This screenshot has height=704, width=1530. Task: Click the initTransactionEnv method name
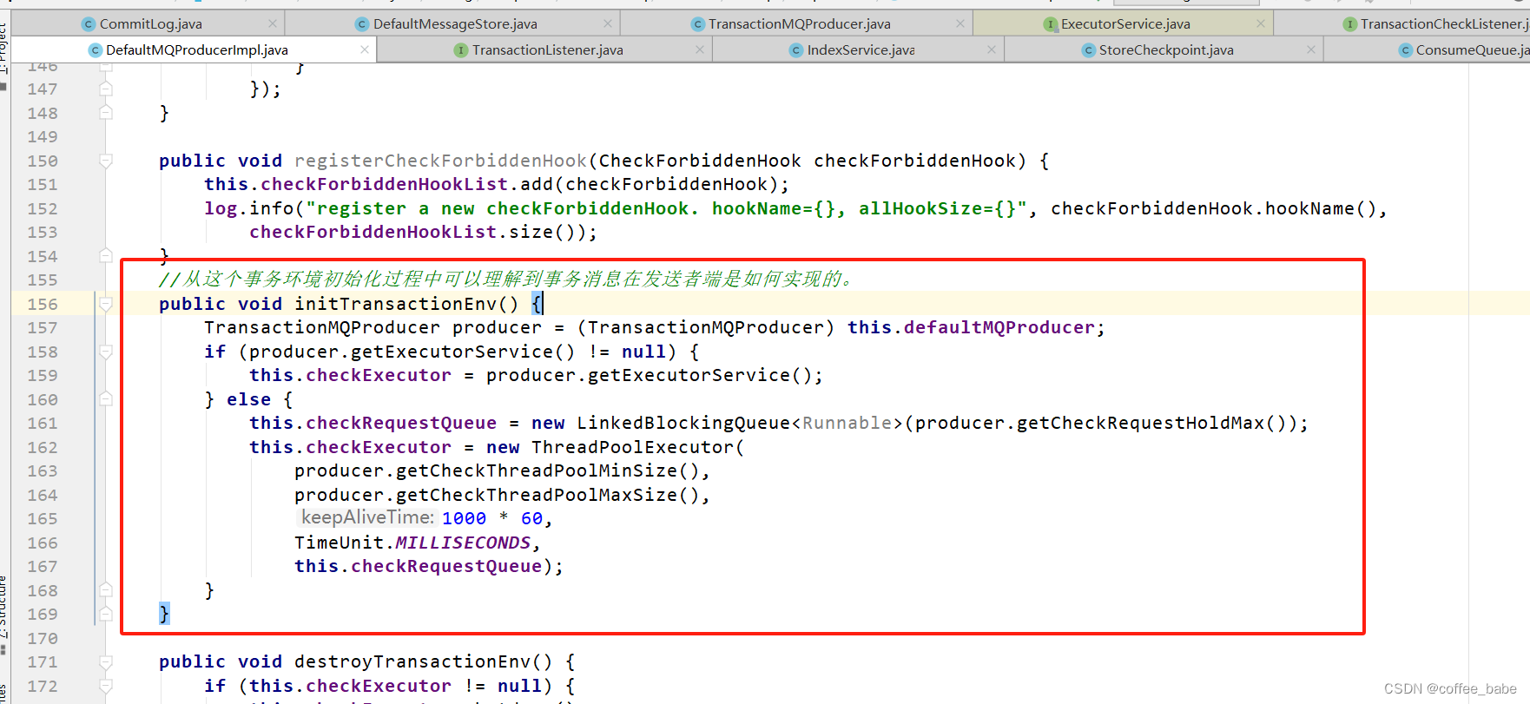(x=395, y=304)
